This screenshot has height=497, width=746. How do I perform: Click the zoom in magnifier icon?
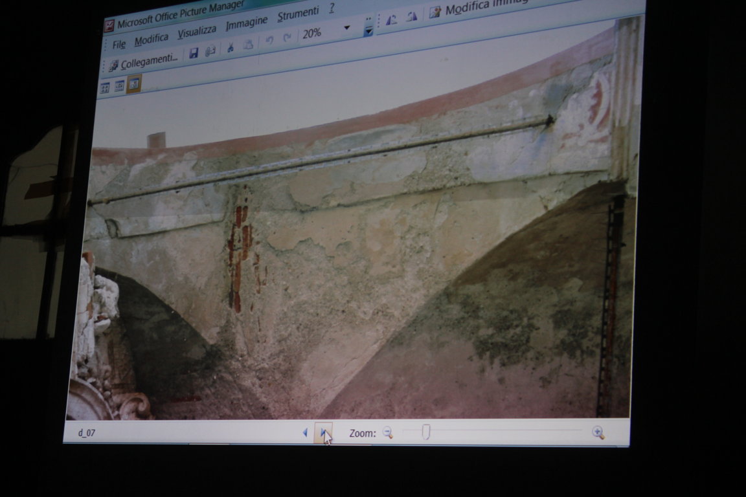click(598, 432)
